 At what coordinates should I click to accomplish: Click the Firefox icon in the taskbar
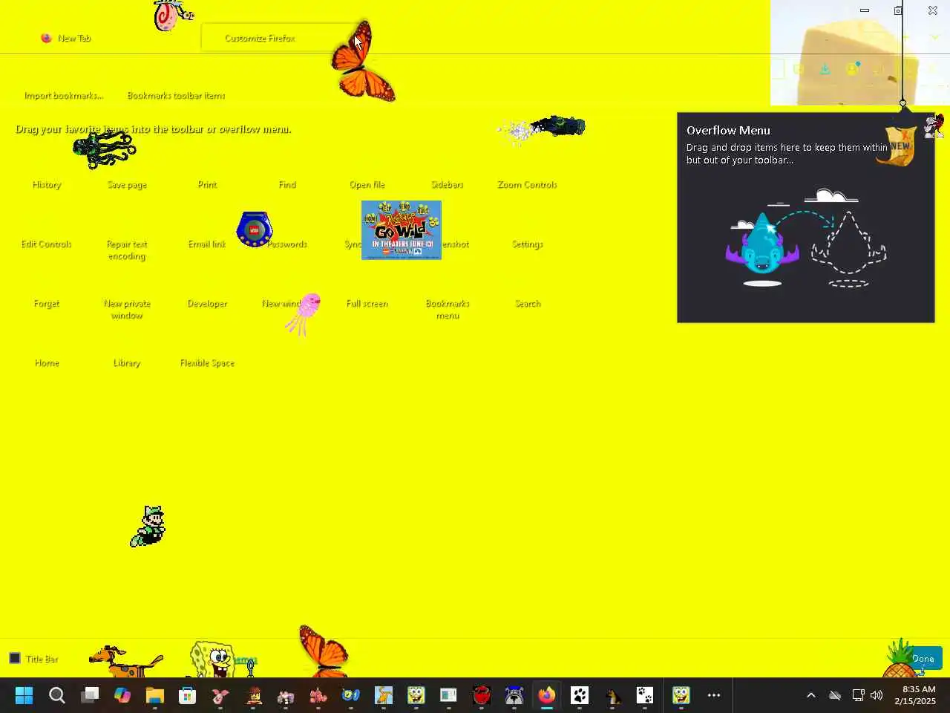point(547,695)
